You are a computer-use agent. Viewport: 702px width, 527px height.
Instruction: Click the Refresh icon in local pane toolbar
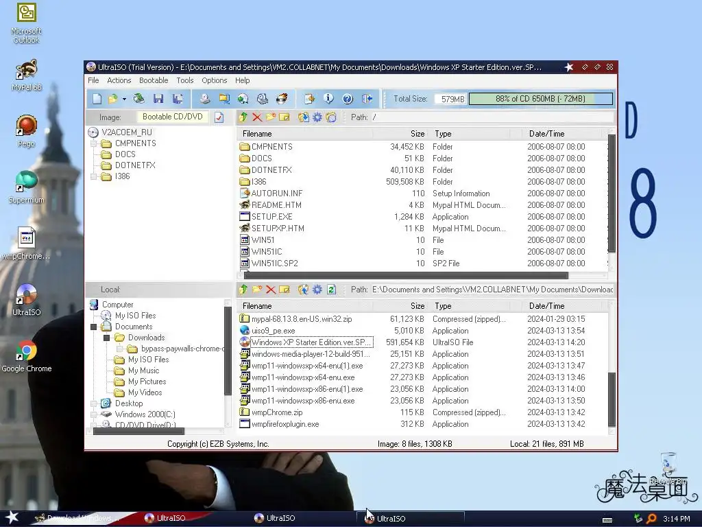(x=331, y=290)
